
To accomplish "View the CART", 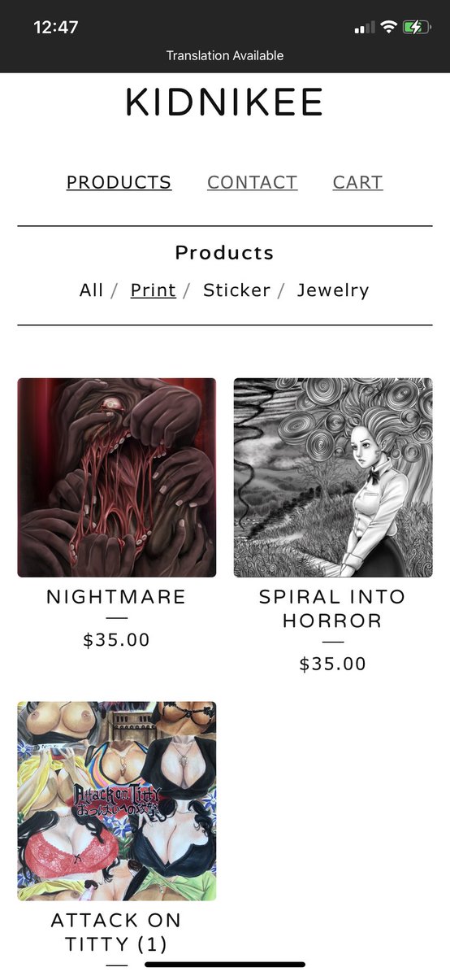I will click(357, 182).
